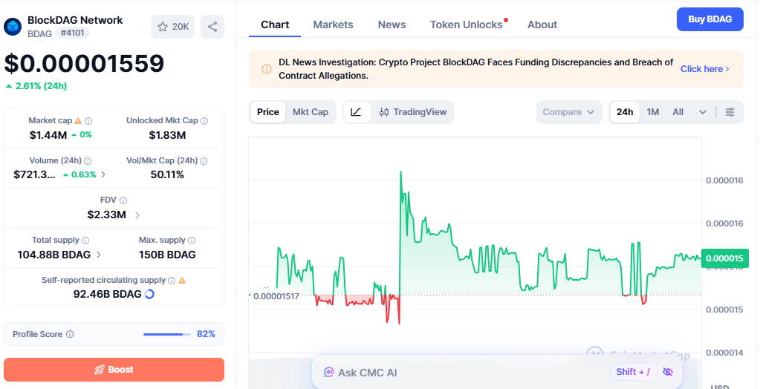
Task: Follow the Click here news link
Action: (x=705, y=69)
